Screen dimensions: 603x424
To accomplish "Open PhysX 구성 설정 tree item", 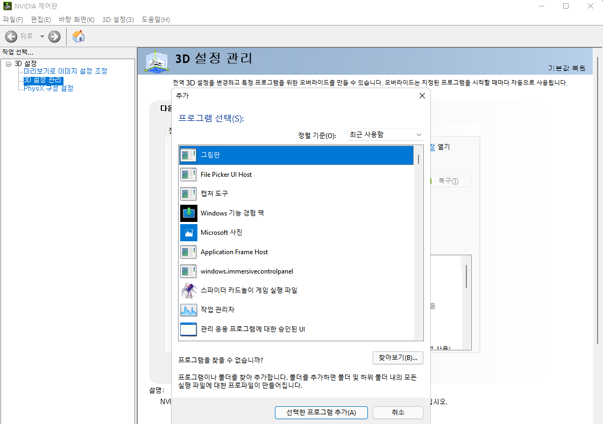I will pyautogui.click(x=48, y=88).
